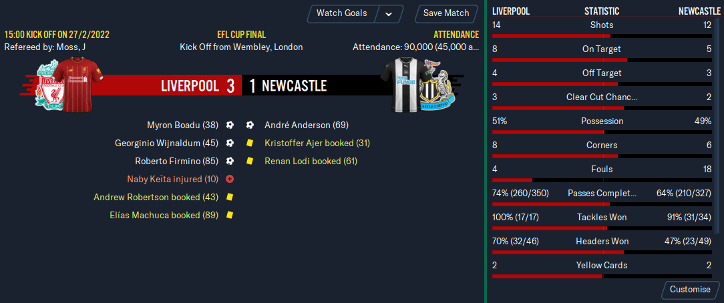Click yellow card beside Andrew Robertson
The height and width of the screenshot is (303, 724).
pyautogui.click(x=230, y=197)
